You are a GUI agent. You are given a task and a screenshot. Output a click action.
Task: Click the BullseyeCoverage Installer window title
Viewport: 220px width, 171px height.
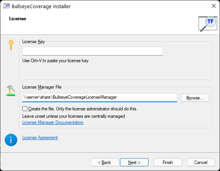(41, 7)
